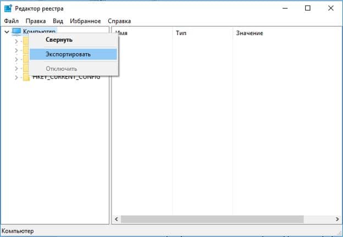The width and height of the screenshot is (343, 237).
Task: Close the Registry Editor window
Action: click(x=331, y=8)
